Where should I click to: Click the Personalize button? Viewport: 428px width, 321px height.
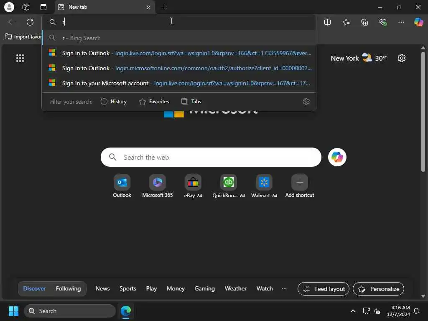pyautogui.click(x=378, y=289)
